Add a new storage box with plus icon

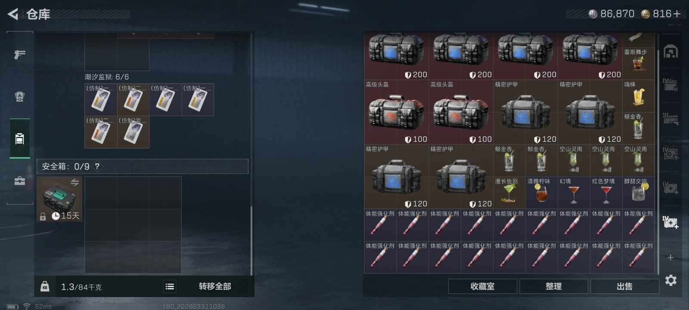pyautogui.click(x=670, y=257)
